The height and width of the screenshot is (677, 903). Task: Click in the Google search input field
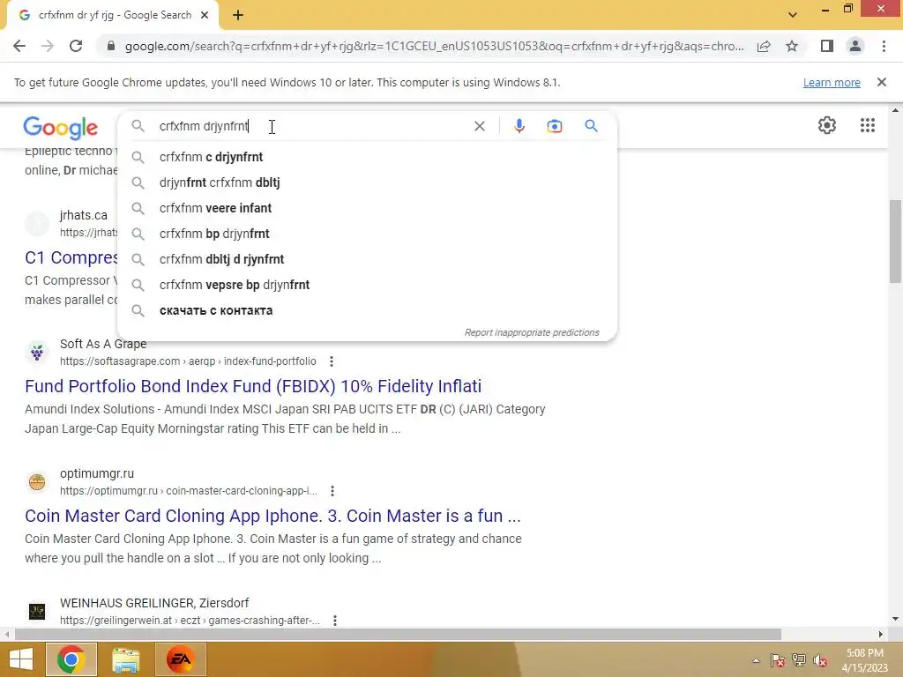311,126
